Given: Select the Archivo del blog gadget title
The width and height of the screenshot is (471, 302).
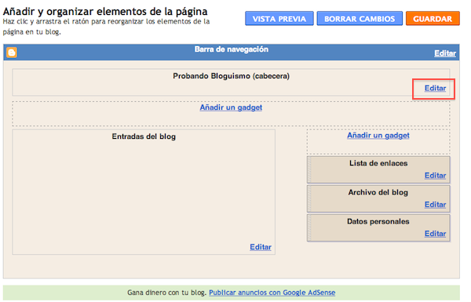Looking at the screenshot, I should (378, 192).
